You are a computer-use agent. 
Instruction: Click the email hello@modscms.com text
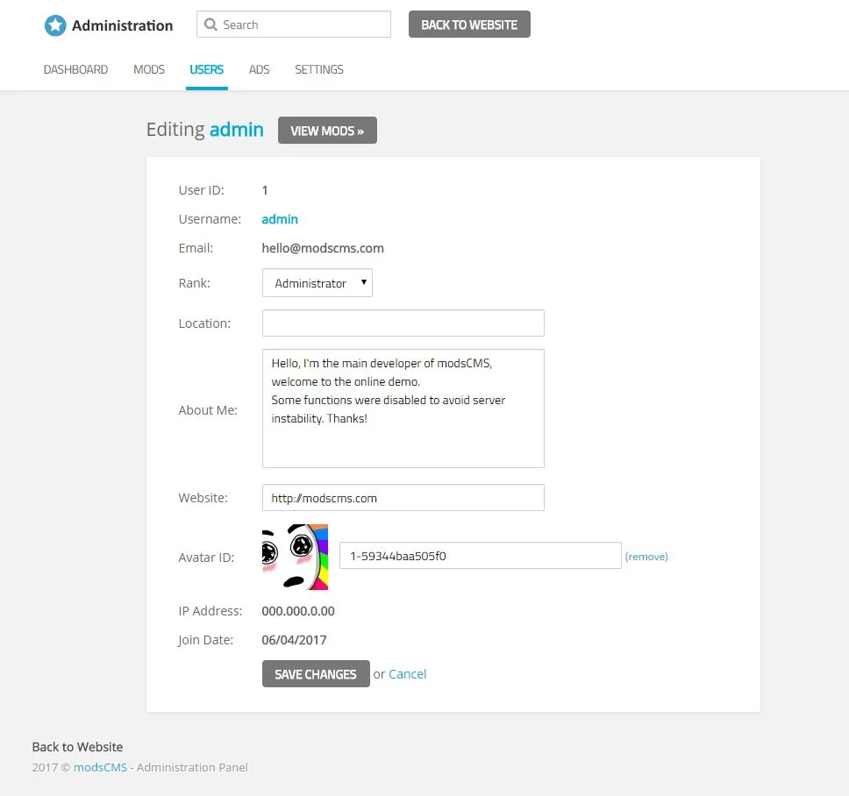pyautogui.click(x=323, y=248)
